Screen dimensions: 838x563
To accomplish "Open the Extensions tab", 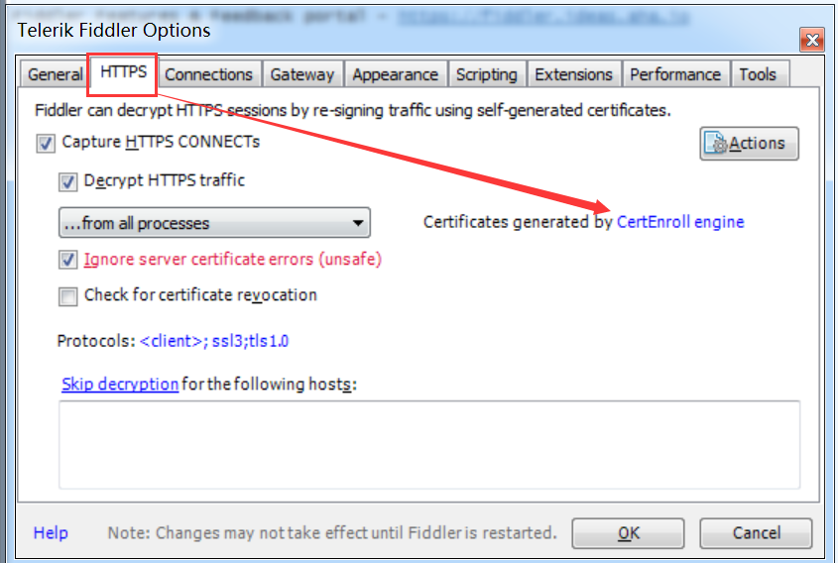I will [x=573, y=74].
